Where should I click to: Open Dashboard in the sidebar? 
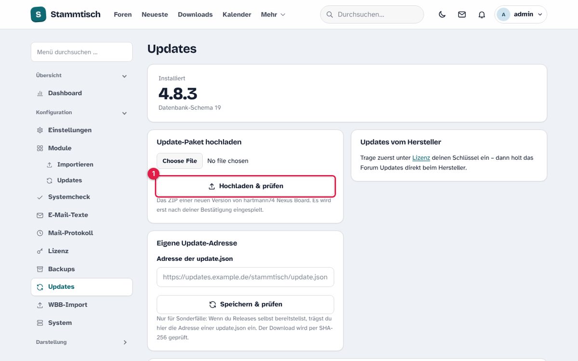[x=81, y=93]
